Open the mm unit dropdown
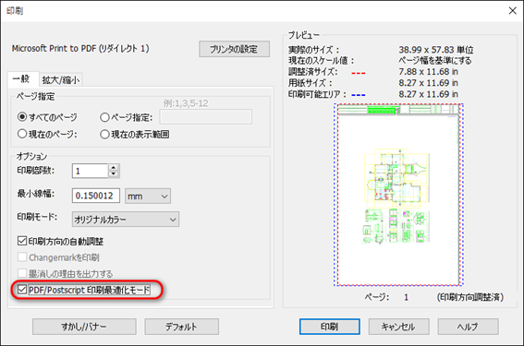Image resolution: width=524 pixels, height=346 pixels. click(x=148, y=197)
